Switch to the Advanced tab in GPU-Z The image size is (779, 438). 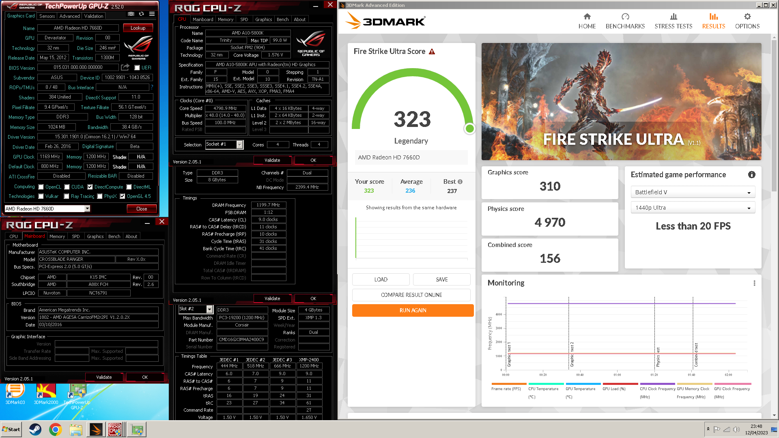point(69,16)
